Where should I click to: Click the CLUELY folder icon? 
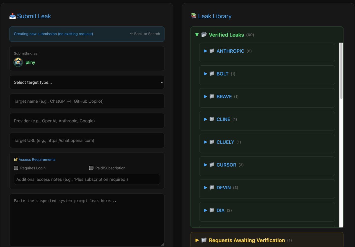pos(212,142)
